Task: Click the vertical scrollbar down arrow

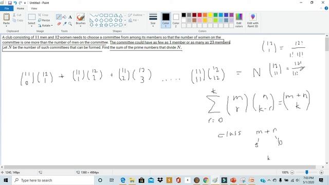Action: click(327, 163)
